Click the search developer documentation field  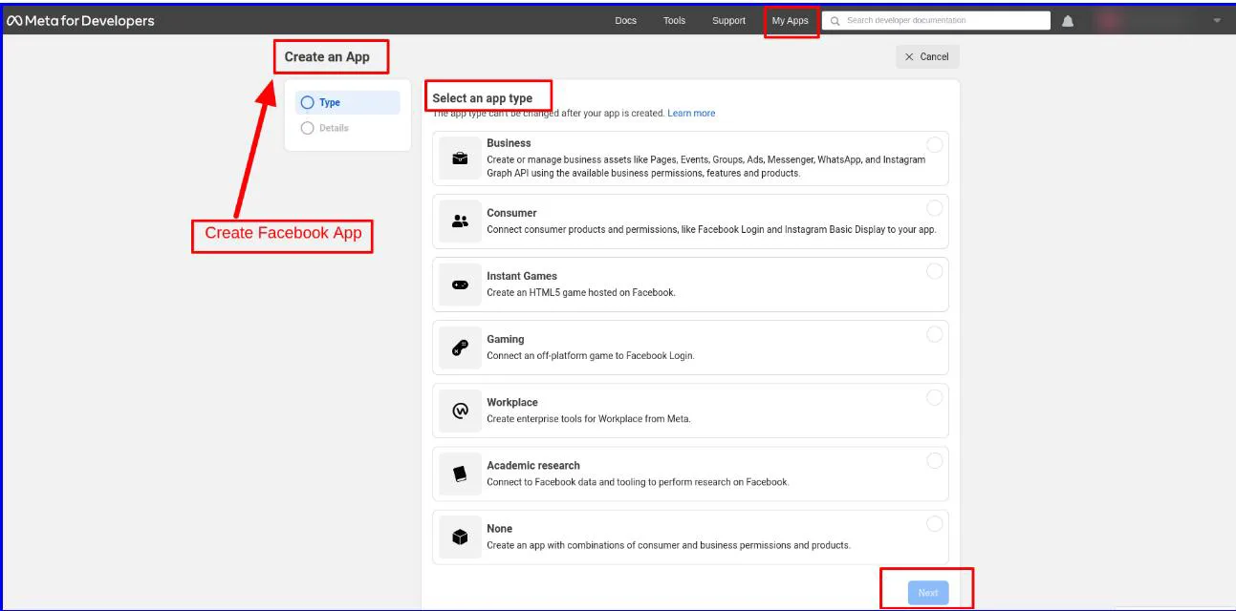(935, 21)
